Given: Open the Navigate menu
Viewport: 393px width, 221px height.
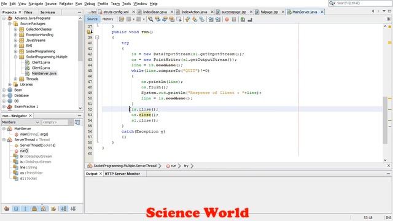Looking at the screenshot, I should point(36,4).
